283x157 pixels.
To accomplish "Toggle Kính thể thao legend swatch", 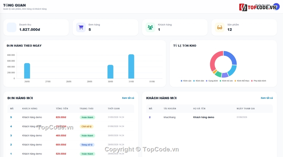I will pyautogui.click(x=235, y=81).
